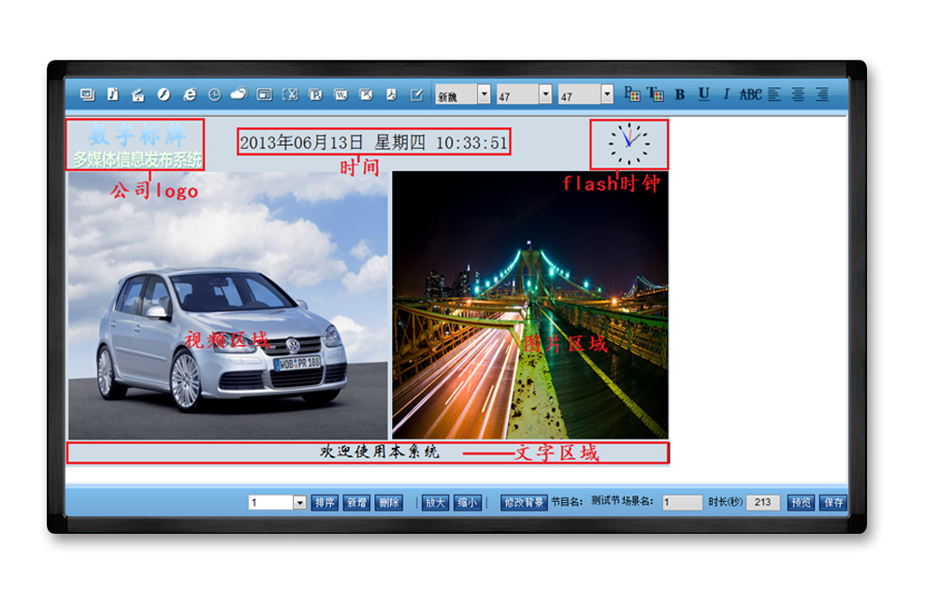Add a clock using the clock icon
This screenshot has height=603, width=926.
point(214,94)
